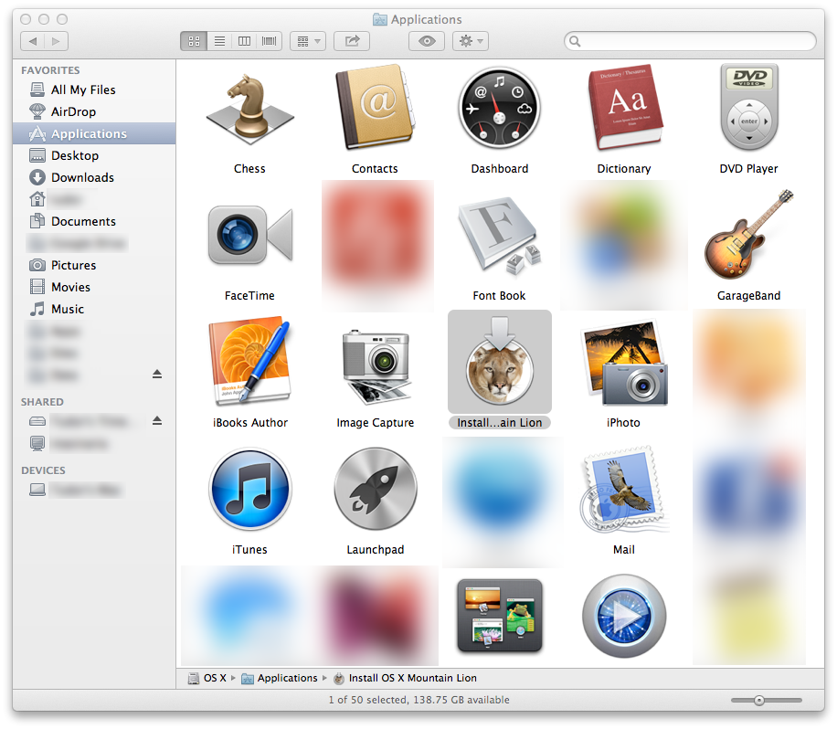This screenshot has width=837, height=729.
Task: Click the iBooks Author icon
Action: pyautogui.click(x=249, y=361)
